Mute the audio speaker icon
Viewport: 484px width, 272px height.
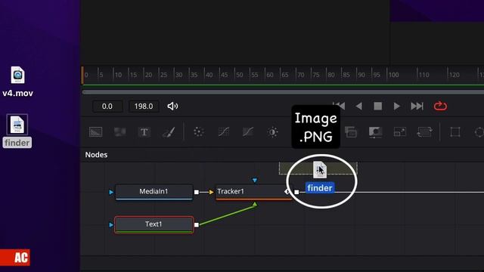(x=172, y=106)
